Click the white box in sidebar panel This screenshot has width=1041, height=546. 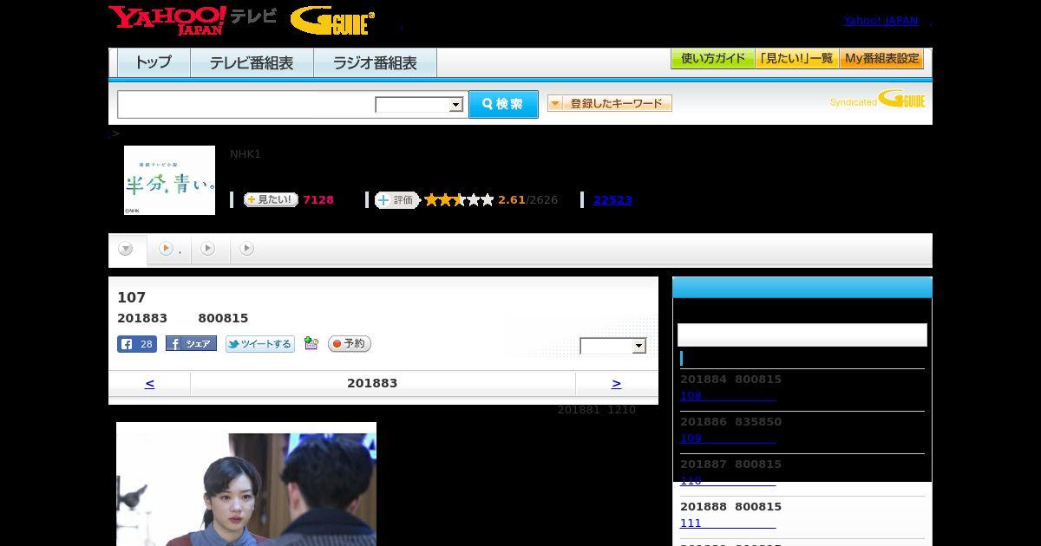click(802, 335)
